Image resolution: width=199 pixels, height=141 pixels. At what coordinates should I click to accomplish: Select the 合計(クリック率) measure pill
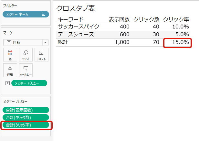pos(26,125)
